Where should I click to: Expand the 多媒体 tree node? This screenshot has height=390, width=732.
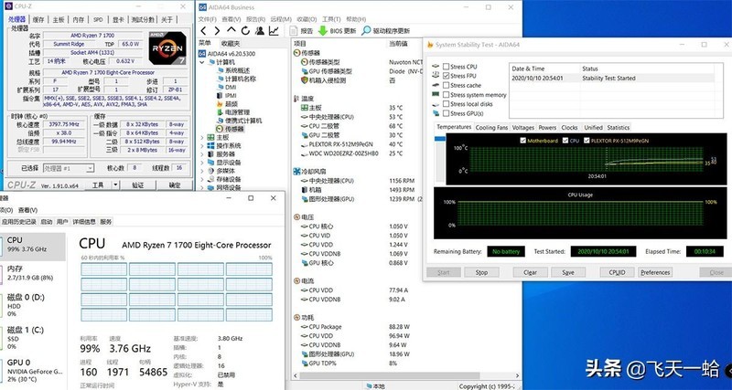202,171
